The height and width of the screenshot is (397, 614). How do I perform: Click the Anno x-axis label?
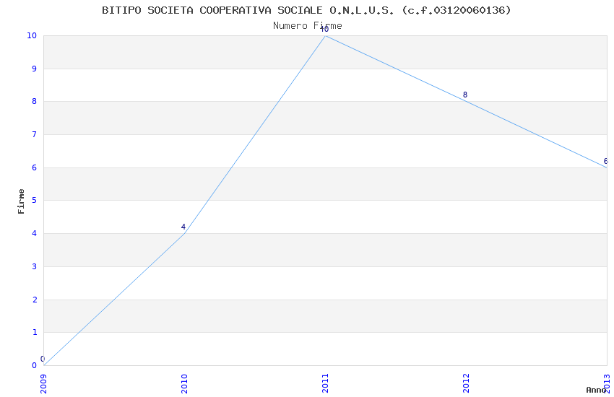pos(596,390)
